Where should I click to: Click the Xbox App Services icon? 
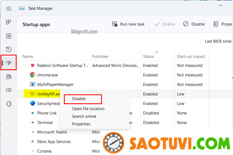click(33, 141)
